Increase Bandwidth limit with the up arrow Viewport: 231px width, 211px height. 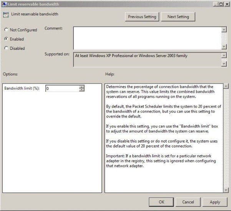pyautogui.click(x=81, y=87)
